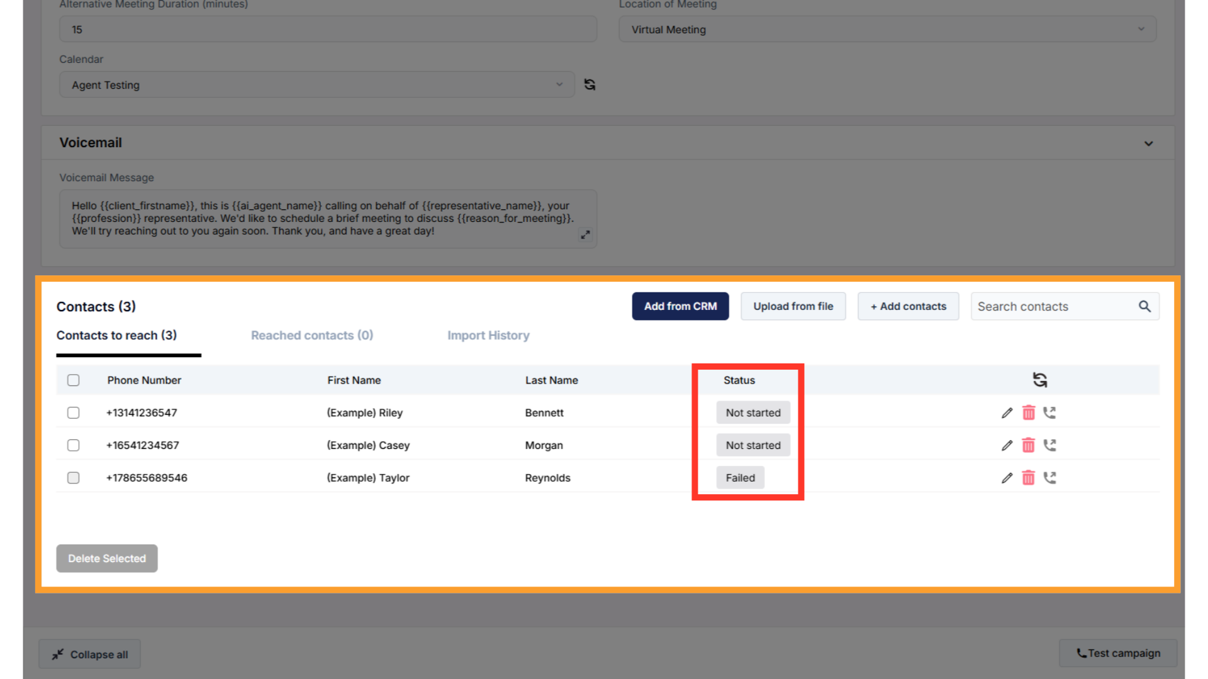This screenshot has width=1208, height=679.
Task: Open the Calendar Agent Testing dropdown
Action: pyautogui.click(x=316, y=85)
